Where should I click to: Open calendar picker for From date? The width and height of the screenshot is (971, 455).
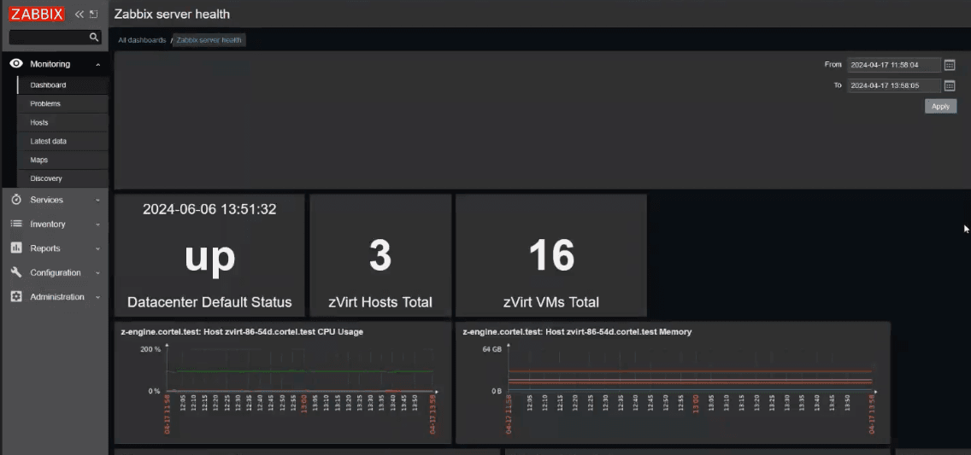point(950,65)
